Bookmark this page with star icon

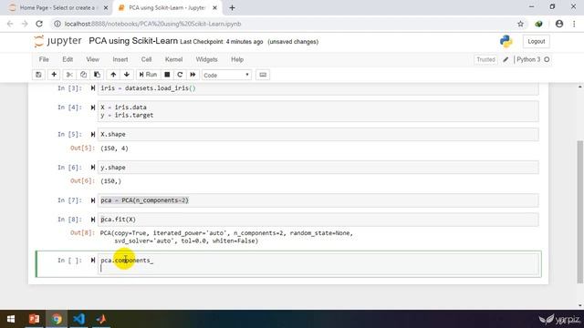(x=520, y=24)
